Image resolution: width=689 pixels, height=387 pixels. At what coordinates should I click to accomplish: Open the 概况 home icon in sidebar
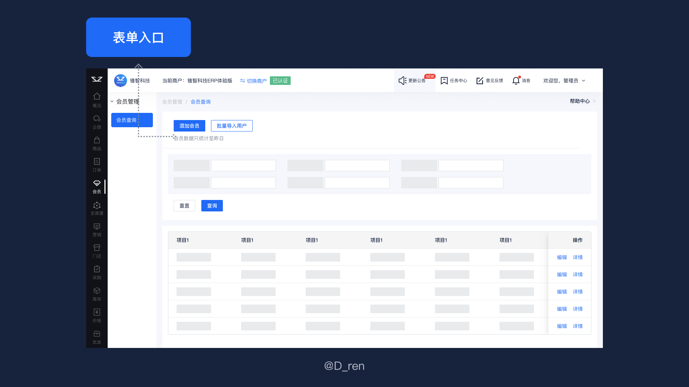coord(97,96)
